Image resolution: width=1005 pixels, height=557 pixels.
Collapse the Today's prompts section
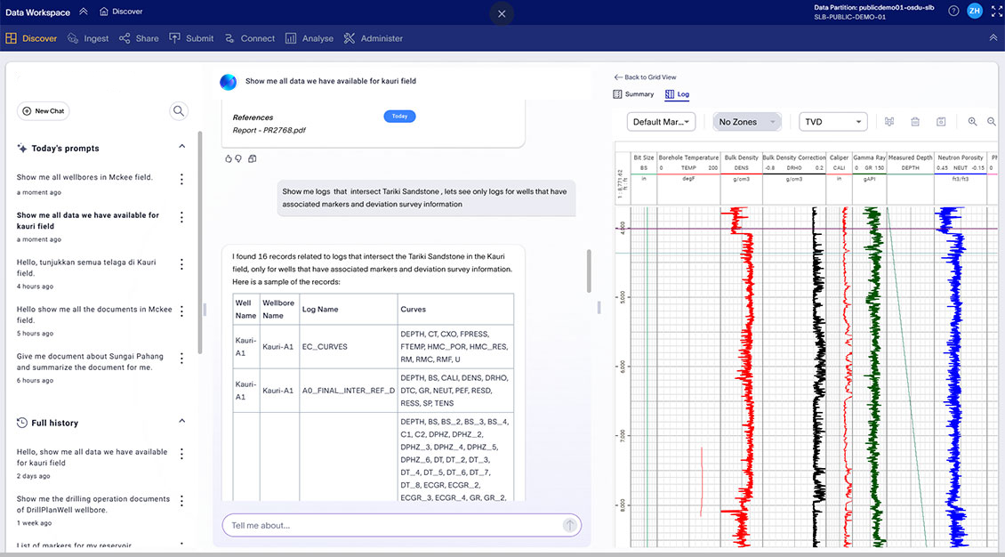pos(181,148)
